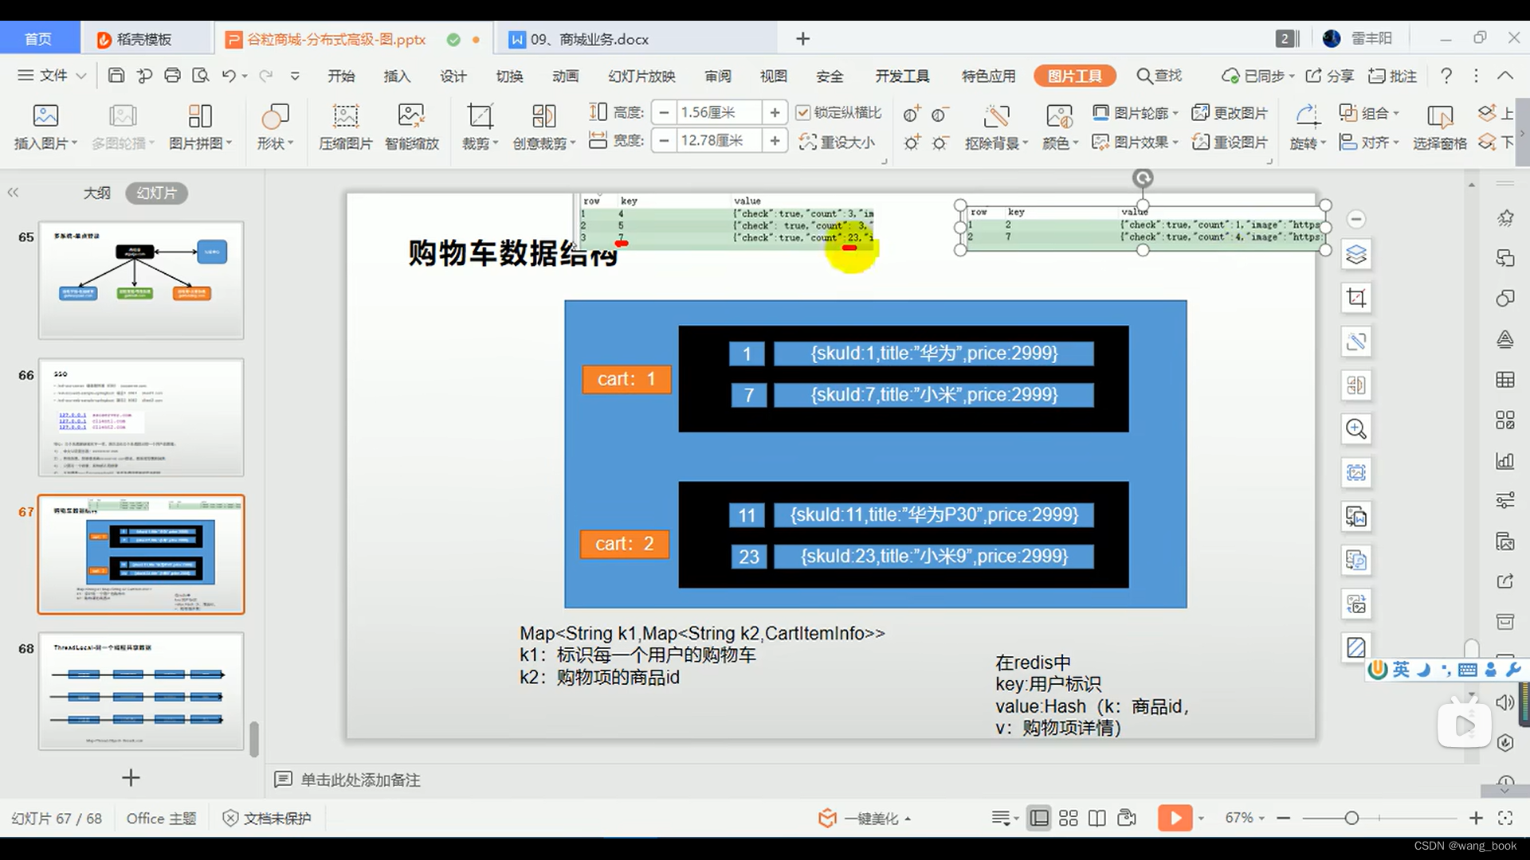Click the 已同步 sync status button

(x=1257, y=76)
